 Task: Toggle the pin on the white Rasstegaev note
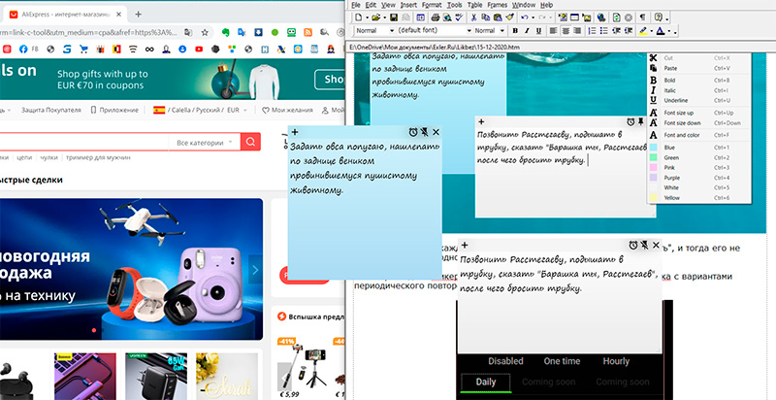click(x=641, y=121)
